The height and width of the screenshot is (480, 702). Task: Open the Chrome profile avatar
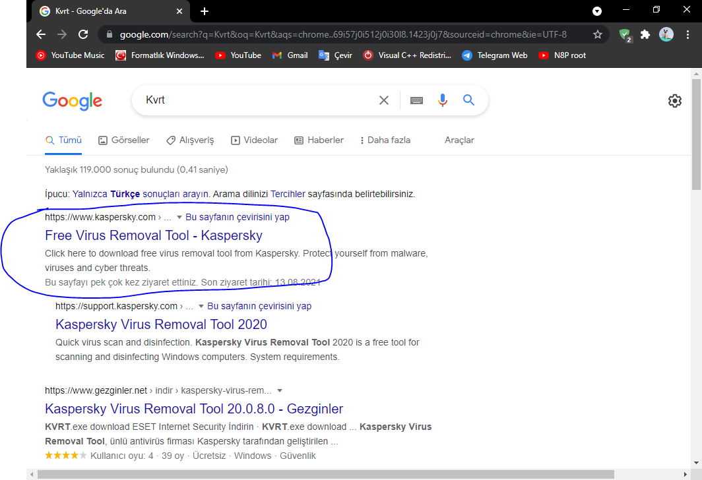666,34
